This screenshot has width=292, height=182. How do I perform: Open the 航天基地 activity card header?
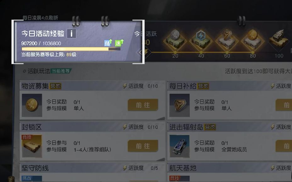coord(230,168)
